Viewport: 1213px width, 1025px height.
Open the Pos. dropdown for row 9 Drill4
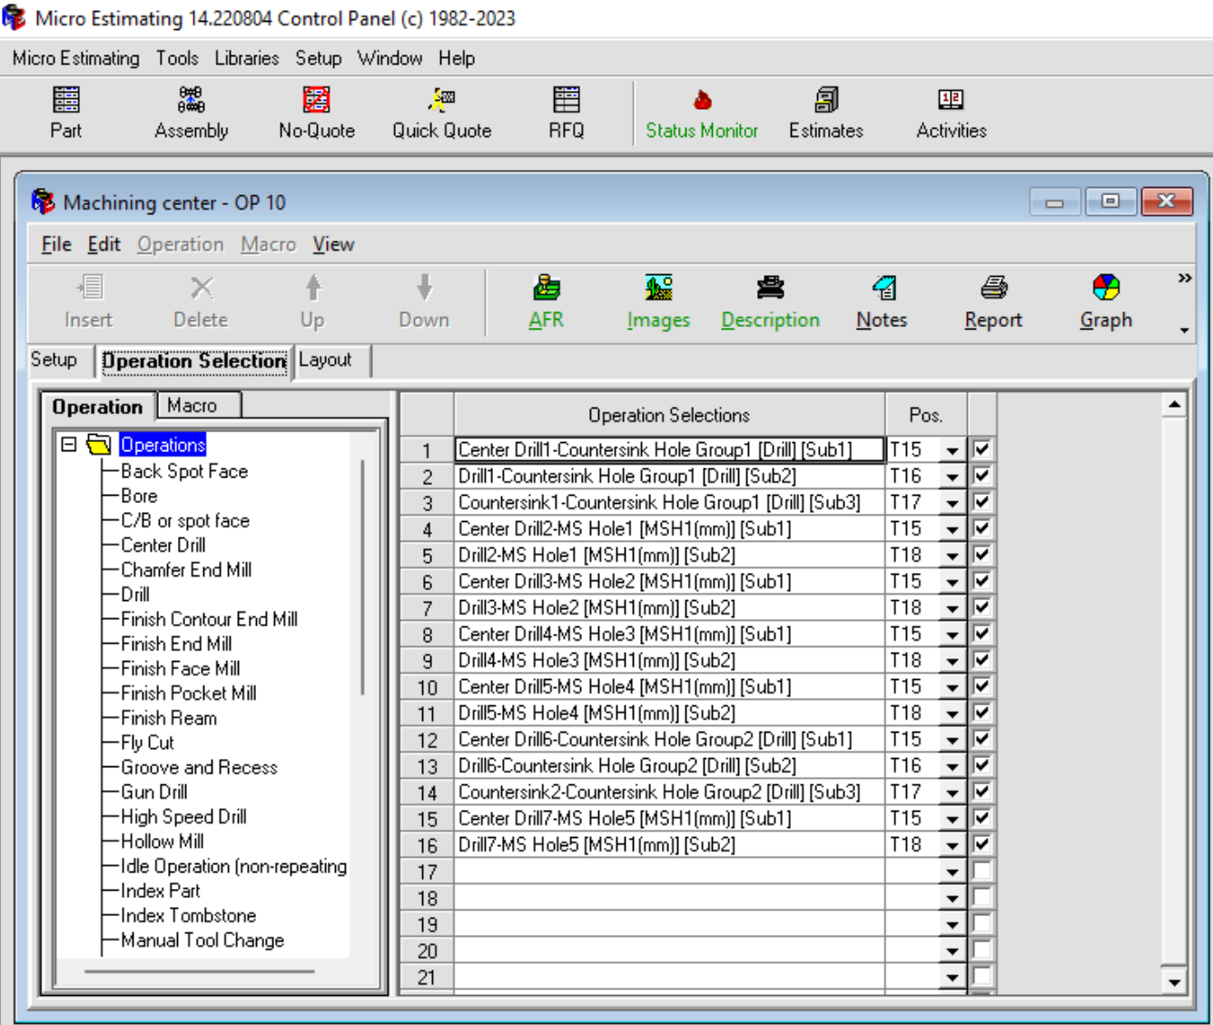pos(952,661)
